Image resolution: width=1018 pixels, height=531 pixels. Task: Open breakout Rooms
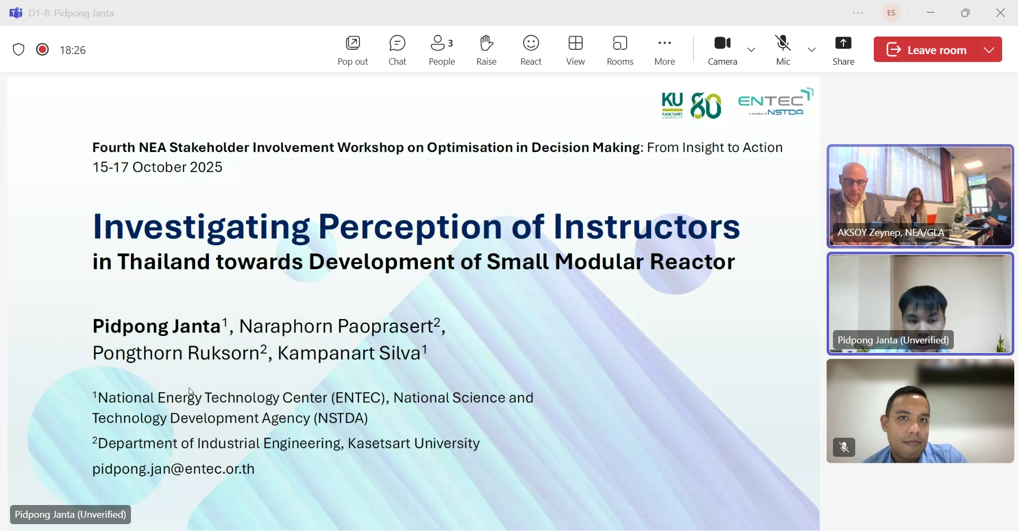point(620,50)
